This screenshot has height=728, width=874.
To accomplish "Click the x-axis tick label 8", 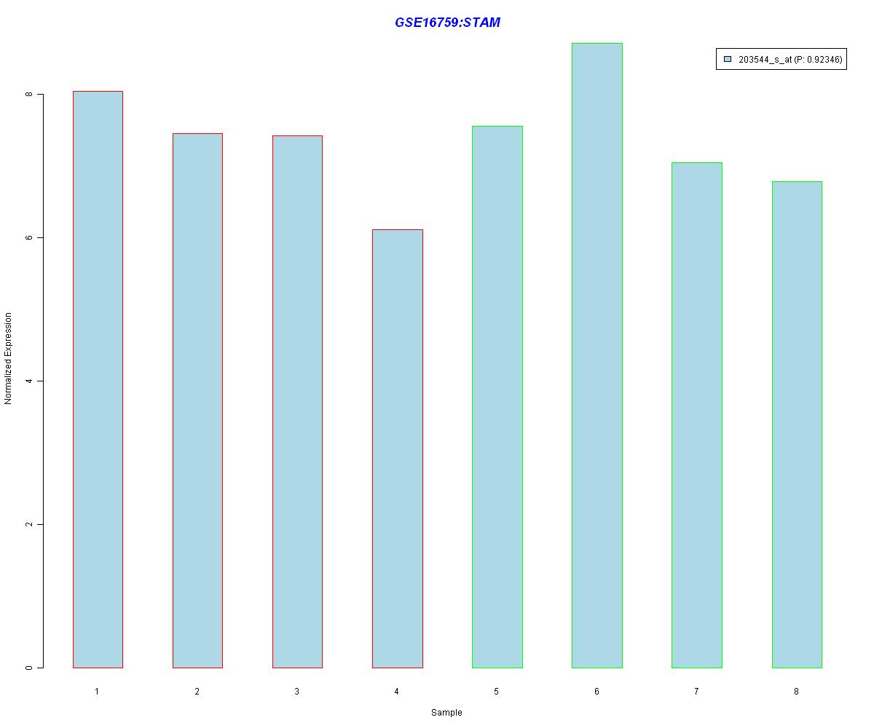I will point(796,692).
